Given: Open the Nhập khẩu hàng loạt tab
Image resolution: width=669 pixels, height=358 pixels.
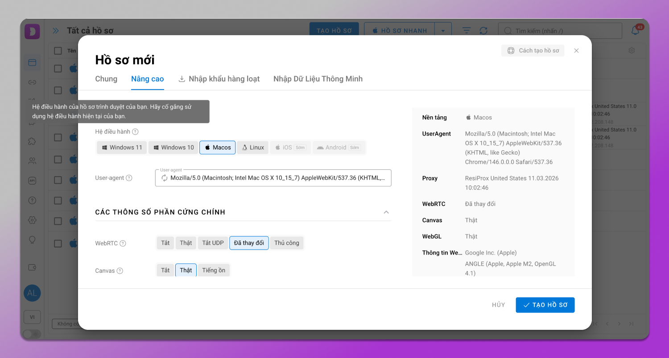Looking at the screenshot, I should point(219,79).
